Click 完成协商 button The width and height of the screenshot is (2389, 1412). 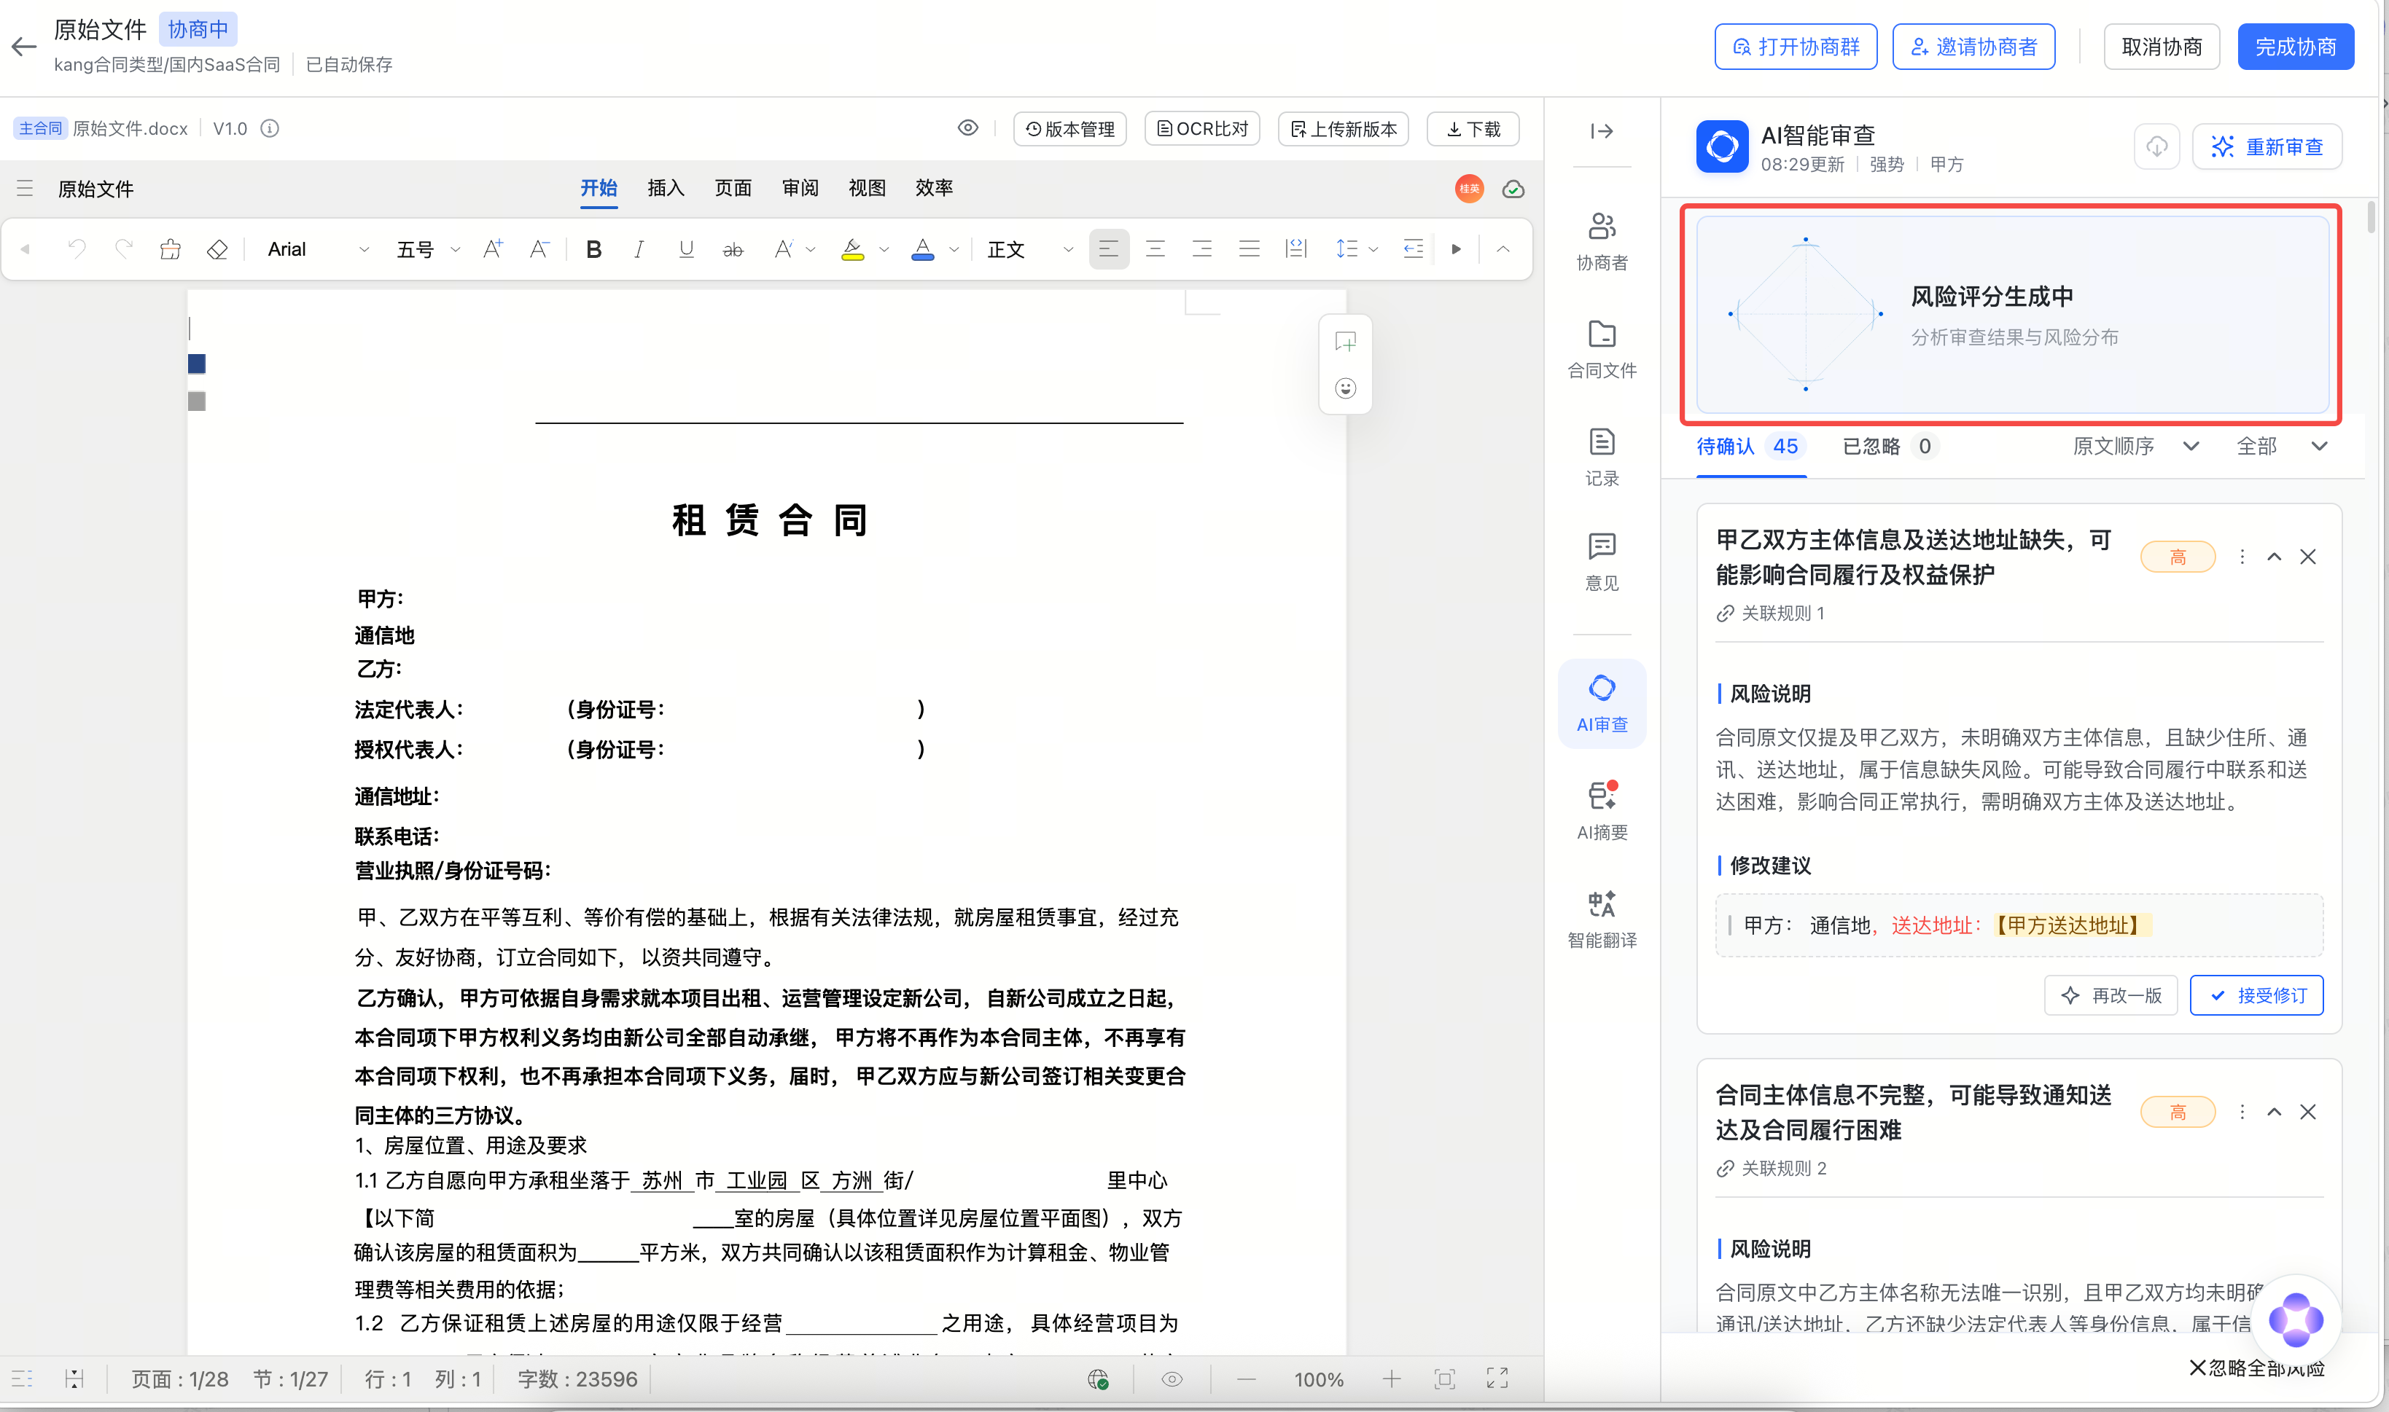coord(2295,47)
